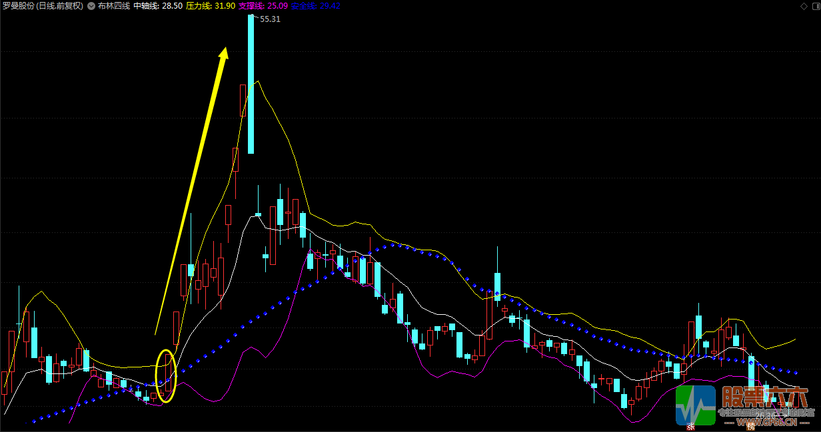The image size is (821, 432).
Task: Click the yellow oval highlight on the chart
Action: pos(166,375)
